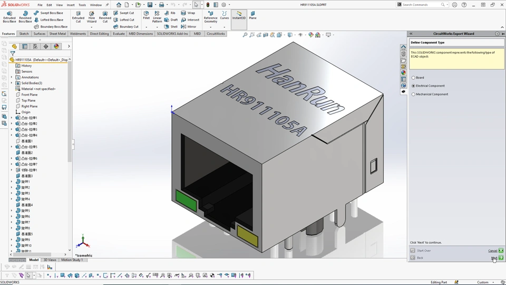
Task: Open the DisplayManager tab icon
Action: 56,46
